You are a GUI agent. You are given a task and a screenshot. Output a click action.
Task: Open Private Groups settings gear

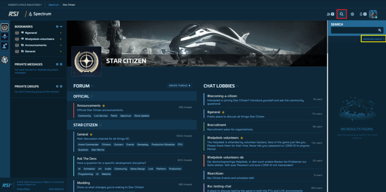coord(57,86)
